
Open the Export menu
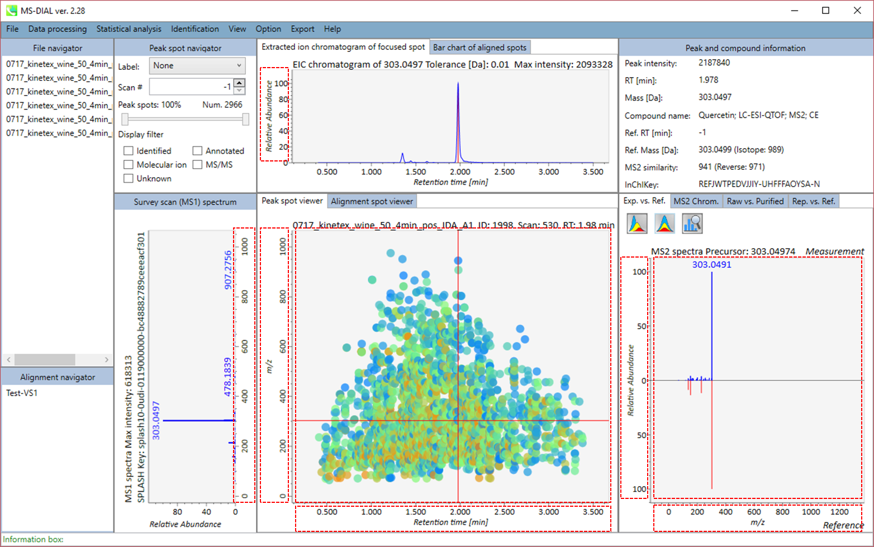302,29
